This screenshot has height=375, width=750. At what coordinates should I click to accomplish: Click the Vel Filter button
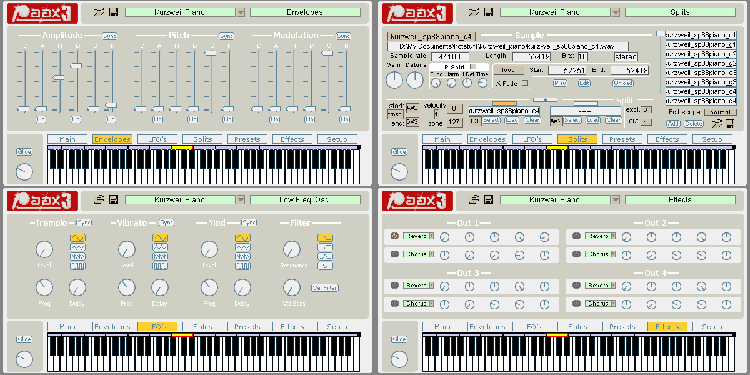point(325,288)
